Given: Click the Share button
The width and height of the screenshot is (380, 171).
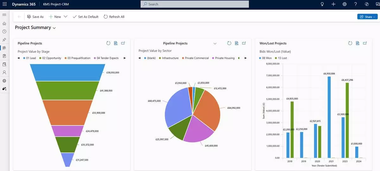Looking at the screenshot, I should [x=367, y=17].
